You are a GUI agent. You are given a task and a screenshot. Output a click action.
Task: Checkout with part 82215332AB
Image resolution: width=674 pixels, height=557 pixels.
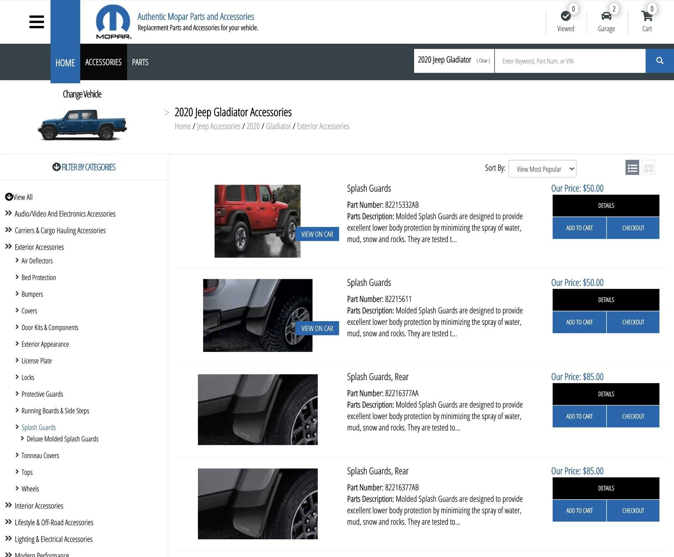(x=633, y=228)
